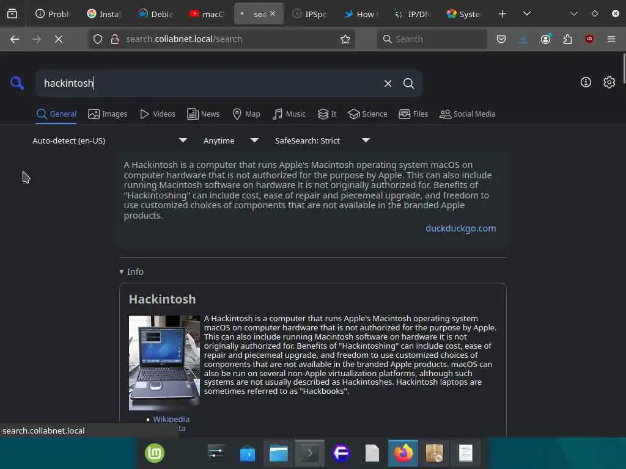
Task: Clear the hackintosh search query
Action: pos(388,83)
